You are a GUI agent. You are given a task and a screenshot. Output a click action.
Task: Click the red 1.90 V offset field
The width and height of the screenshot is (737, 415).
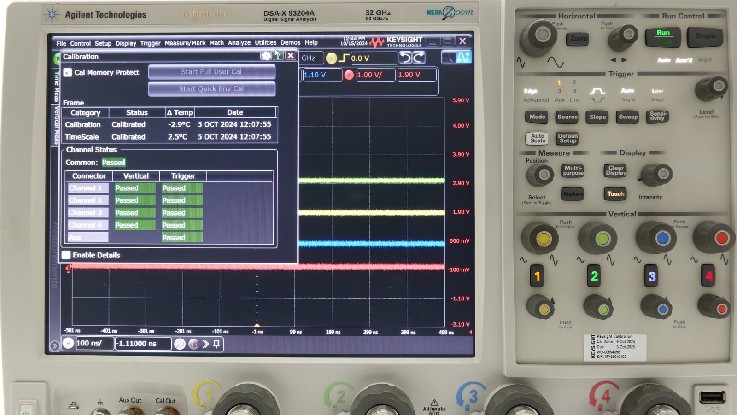(x=416, y=75)
